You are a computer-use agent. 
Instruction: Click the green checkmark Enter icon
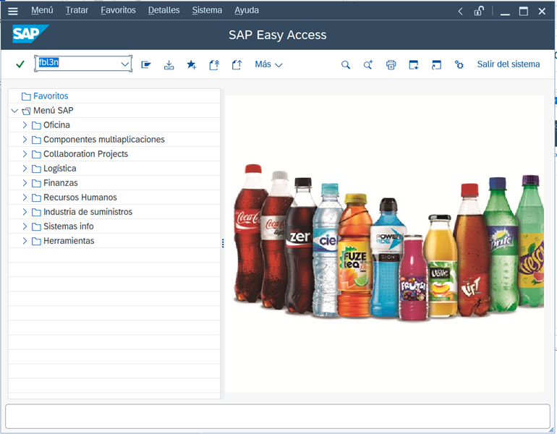(20, 64)
